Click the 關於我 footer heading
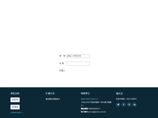The height and width of the screenshot is (118, 158). (x=119, y=94)
